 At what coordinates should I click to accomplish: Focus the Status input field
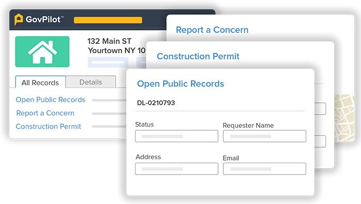tap(176, 136)
